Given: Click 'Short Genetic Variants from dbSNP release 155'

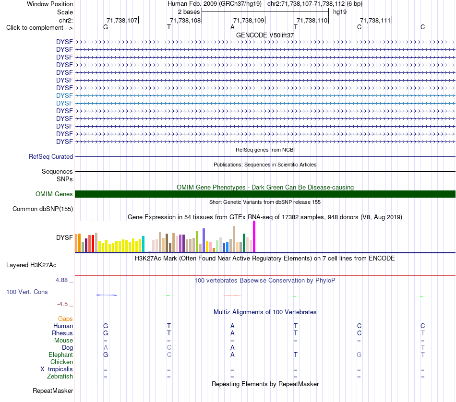Looking at the screenshot, I should pos(265,202).
